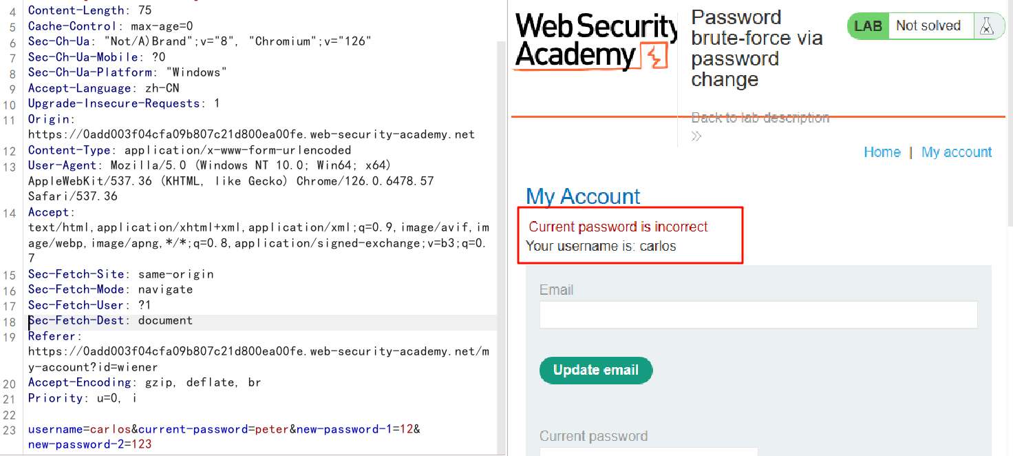Viewport: 1013px width, 456px height.
Task: Click the Current password is incorrect message
Action: 618,227
